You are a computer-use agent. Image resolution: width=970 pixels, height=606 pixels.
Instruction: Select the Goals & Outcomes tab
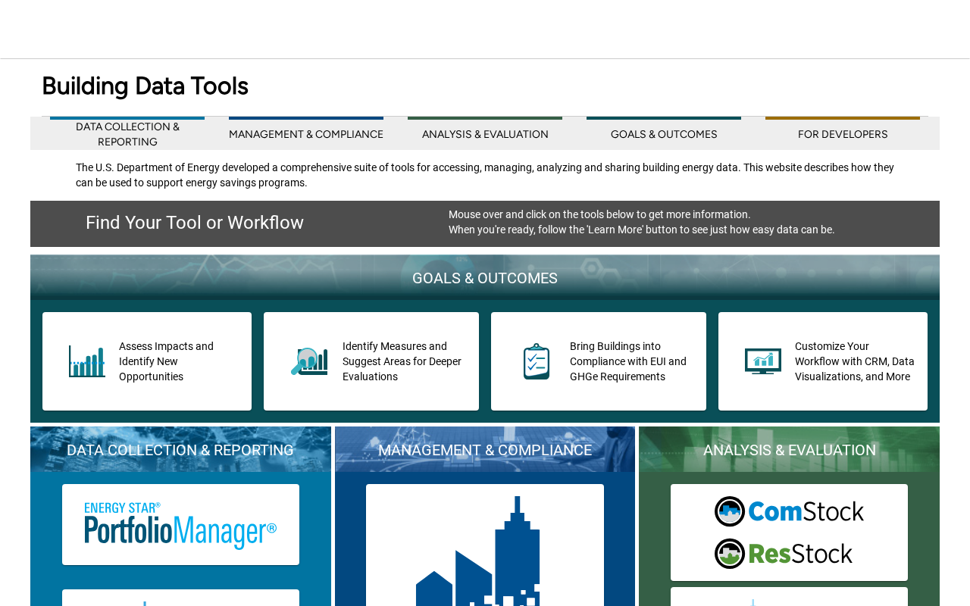(664, 133)
